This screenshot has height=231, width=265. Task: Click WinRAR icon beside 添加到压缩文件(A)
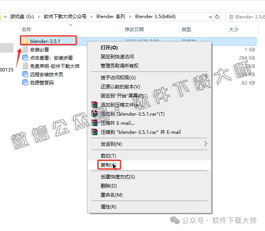pos(94,105)
